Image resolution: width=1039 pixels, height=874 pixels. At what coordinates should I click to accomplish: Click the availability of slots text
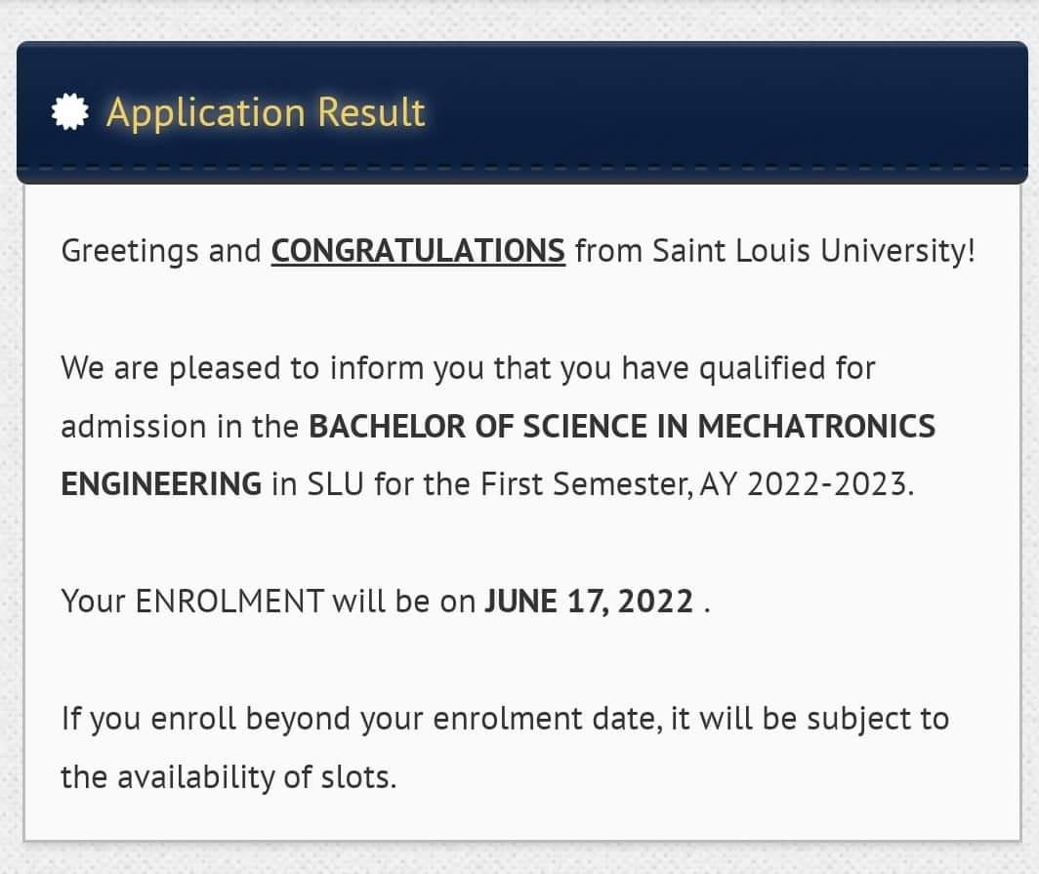pos(257,777)
